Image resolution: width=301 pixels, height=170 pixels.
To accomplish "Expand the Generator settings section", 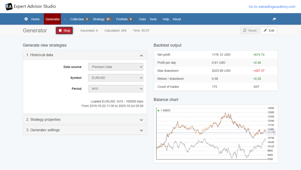I will pyautogui.click(x=85, y=130).
